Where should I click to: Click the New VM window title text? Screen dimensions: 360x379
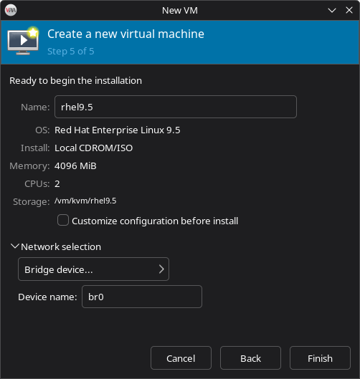pos(180,11)
